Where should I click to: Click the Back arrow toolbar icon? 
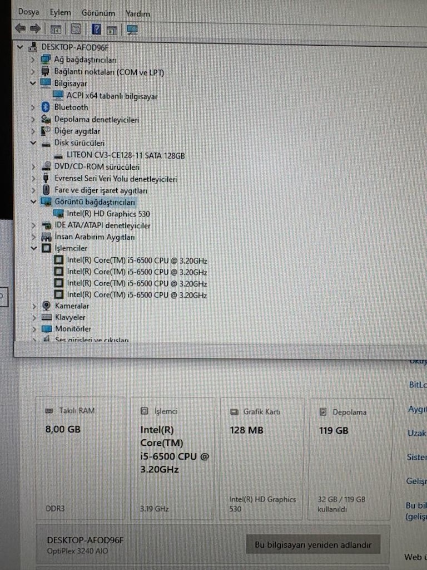(21, 28)
